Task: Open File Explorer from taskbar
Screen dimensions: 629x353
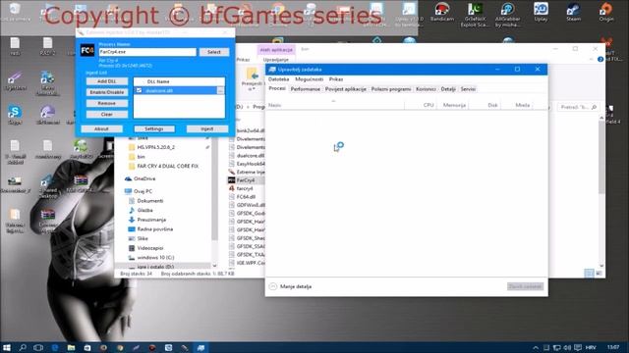Action: coord(71,347)
